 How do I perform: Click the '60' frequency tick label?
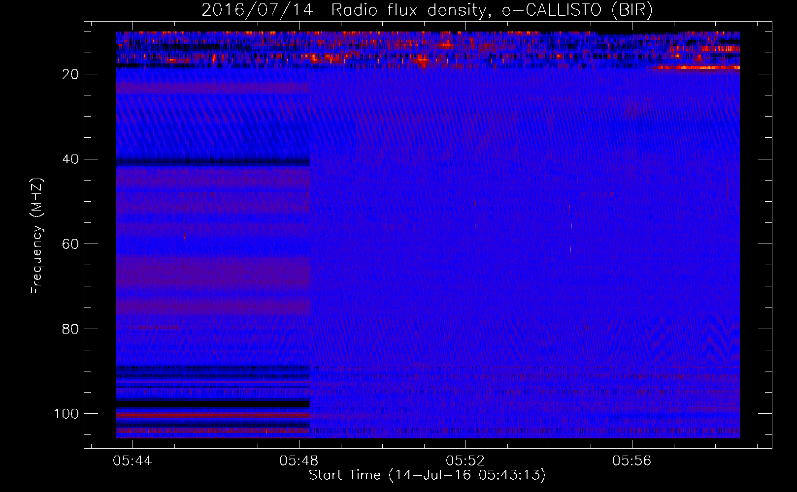click(70, 245)
